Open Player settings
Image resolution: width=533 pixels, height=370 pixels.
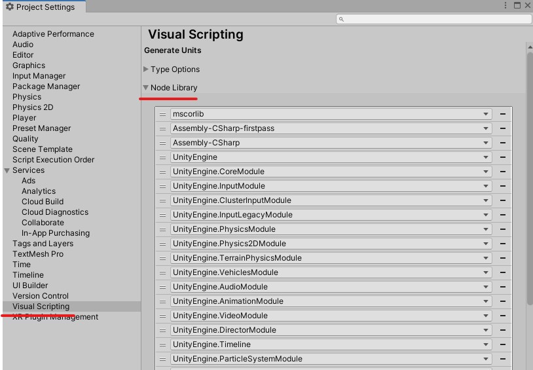point(24,118)
